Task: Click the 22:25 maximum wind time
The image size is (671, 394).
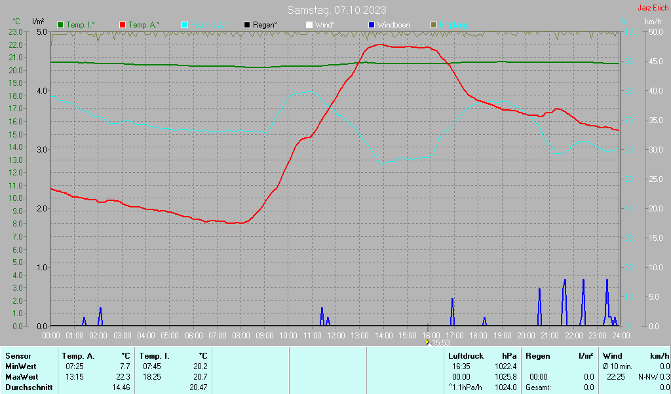Action: 616,378
